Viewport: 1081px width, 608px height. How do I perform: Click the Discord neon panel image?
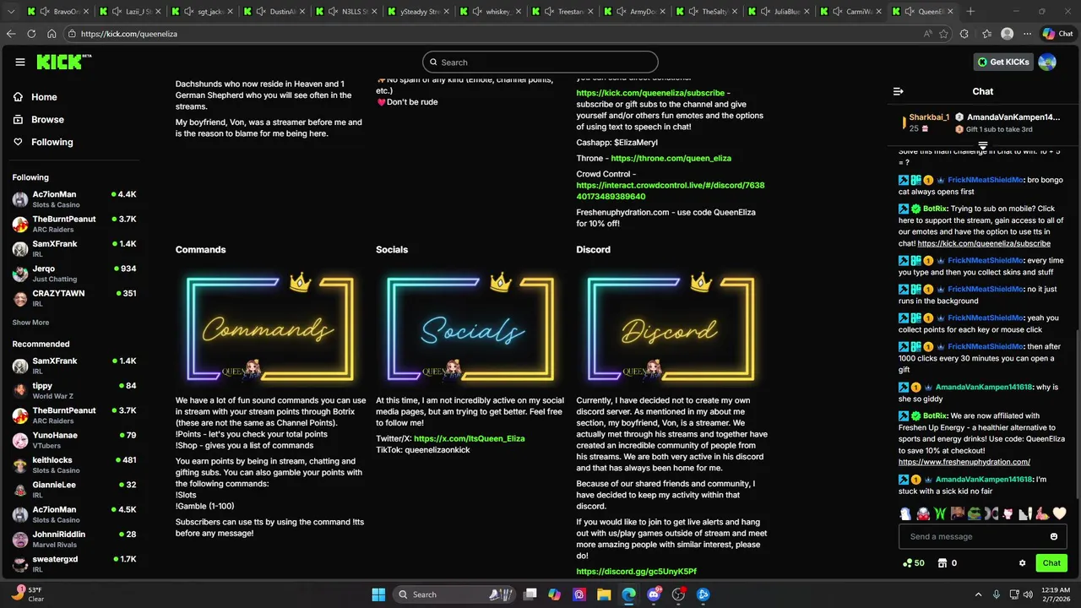[671, 328]
